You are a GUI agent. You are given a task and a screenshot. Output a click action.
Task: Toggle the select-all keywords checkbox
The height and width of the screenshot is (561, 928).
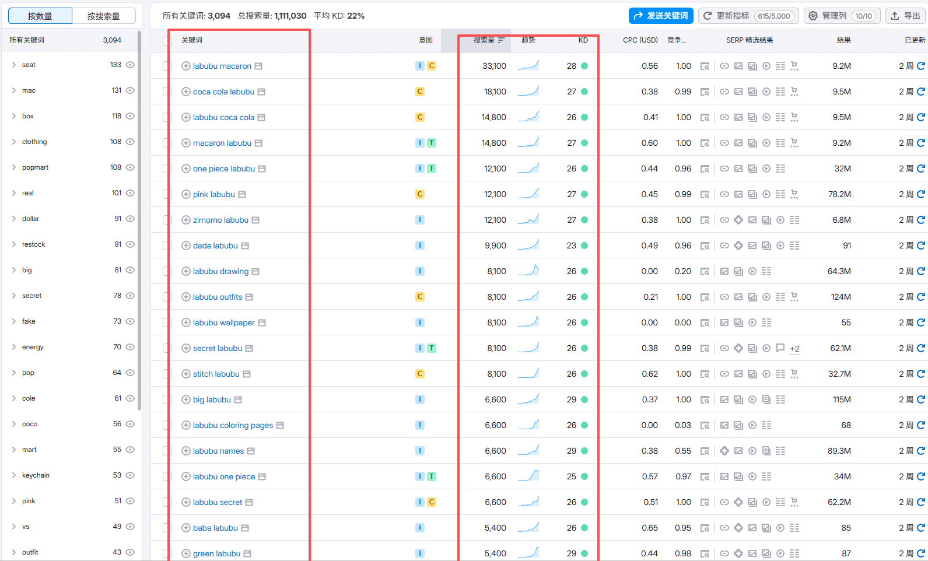167,41
